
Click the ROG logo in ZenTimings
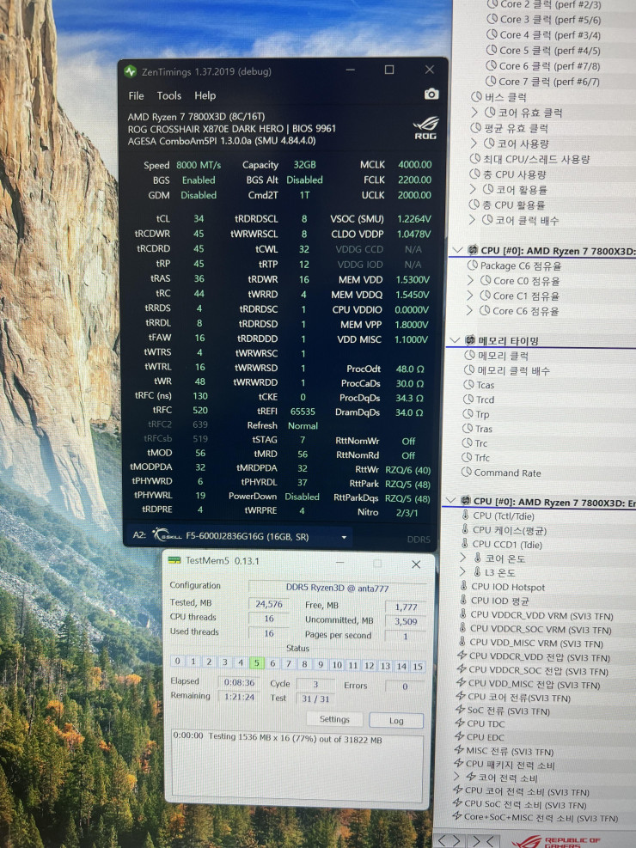pyautogui.click(x=425, y=128)
